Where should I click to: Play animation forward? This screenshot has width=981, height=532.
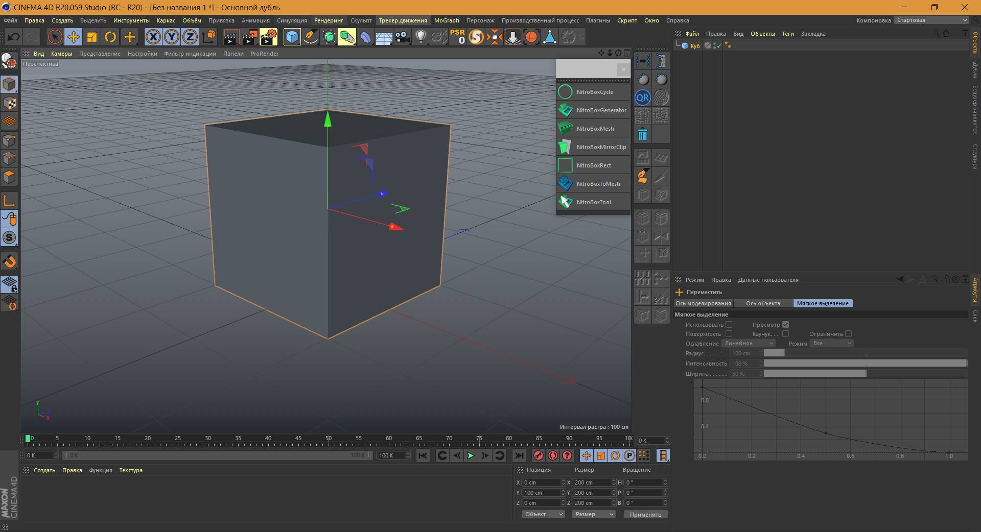(471, 455)
